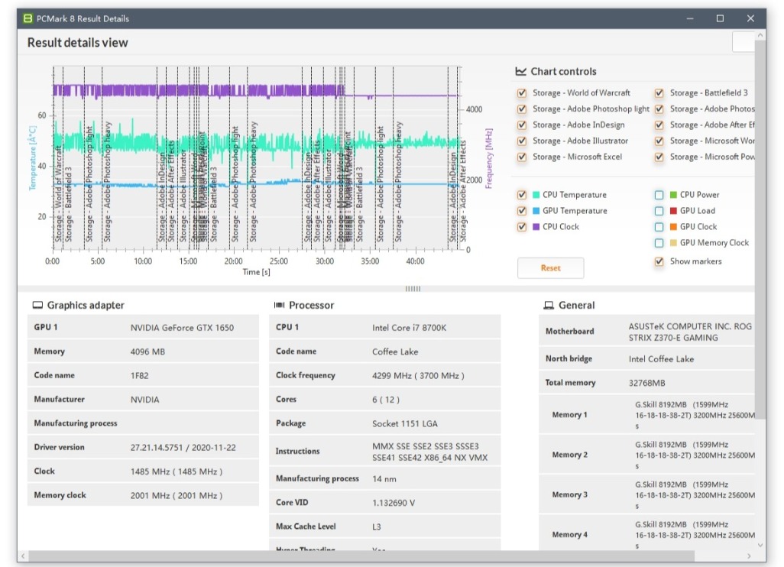Click the PCMark 8 app icon in title bar
This screenshot has width=784, height=567.
tap(28, 18)
